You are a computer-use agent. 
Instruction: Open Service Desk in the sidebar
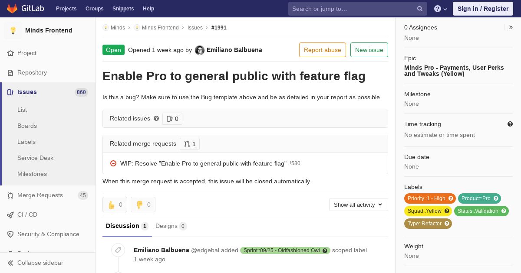click(35, 158)
